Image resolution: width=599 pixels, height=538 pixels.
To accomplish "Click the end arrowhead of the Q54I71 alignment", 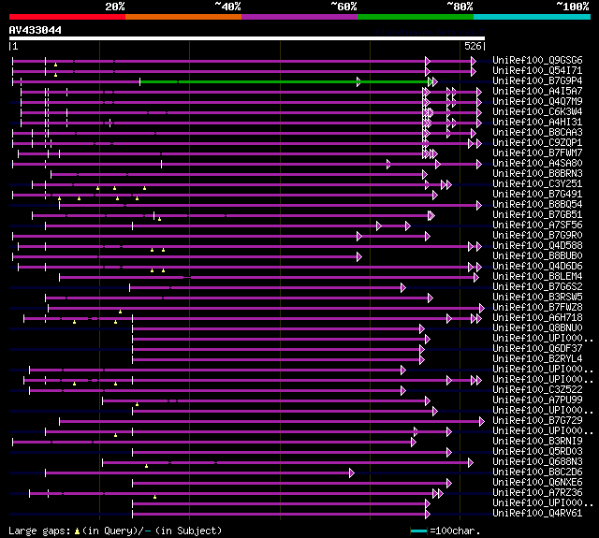I will tap(474, 71).
